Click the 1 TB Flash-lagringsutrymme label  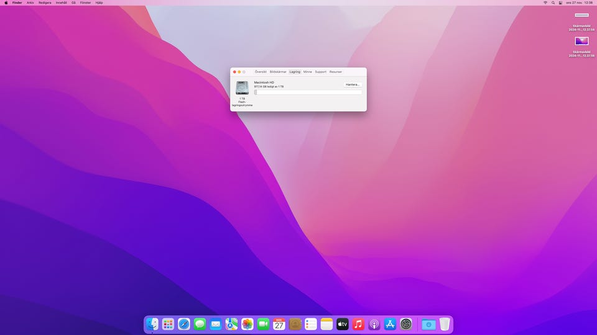[x=242, y=102]
